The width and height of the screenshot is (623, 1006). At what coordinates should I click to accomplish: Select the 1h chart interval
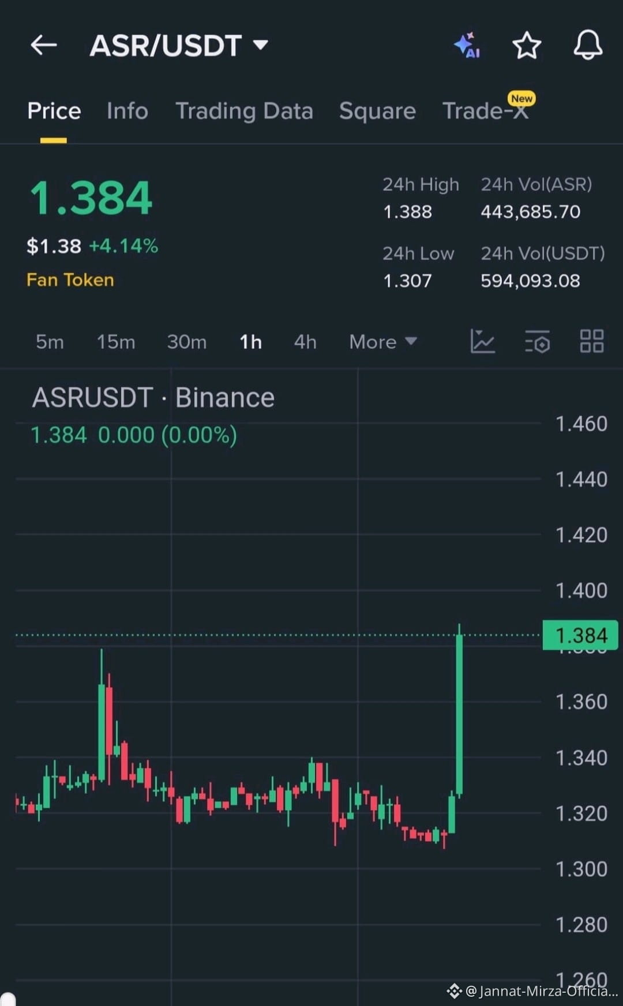[x=251, y=342]
